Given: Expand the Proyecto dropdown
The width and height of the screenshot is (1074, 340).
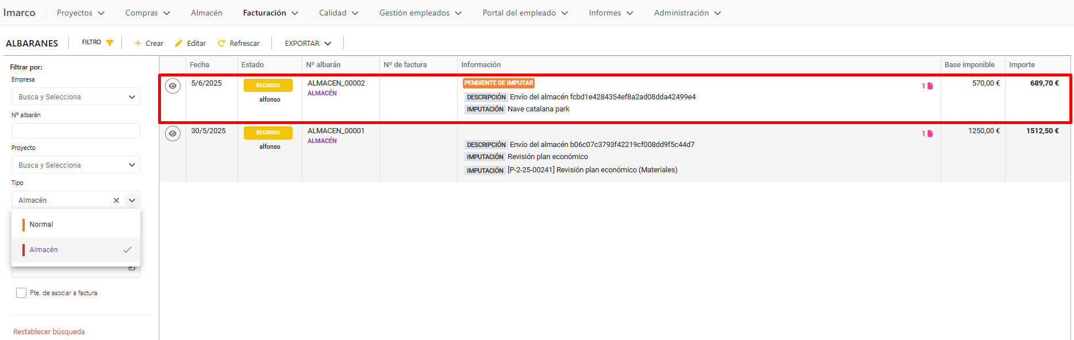Looking at the screenshot, I should point(132,165).
